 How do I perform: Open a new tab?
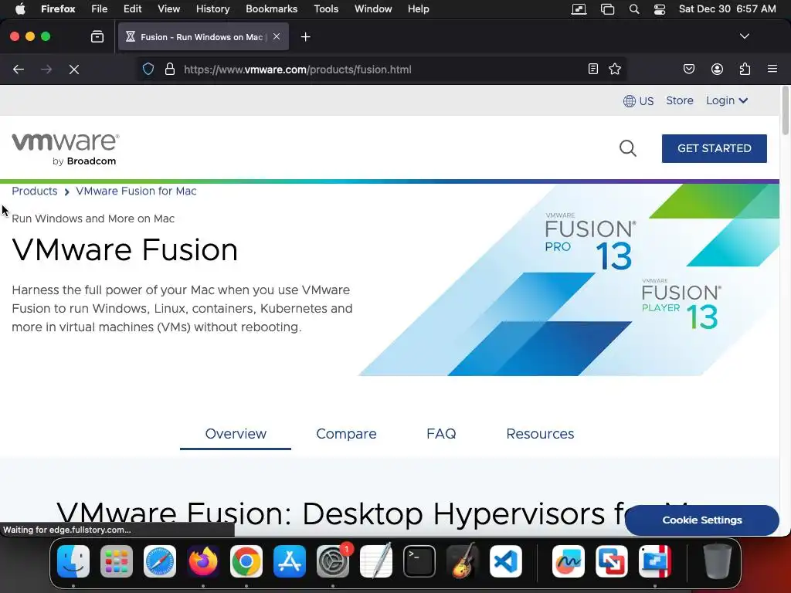[305, 37]
